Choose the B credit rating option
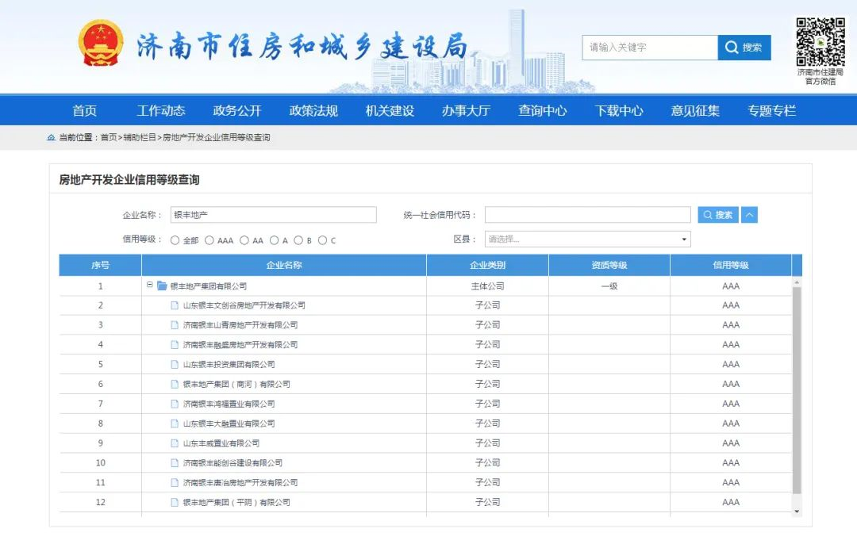 click(298, 239)
